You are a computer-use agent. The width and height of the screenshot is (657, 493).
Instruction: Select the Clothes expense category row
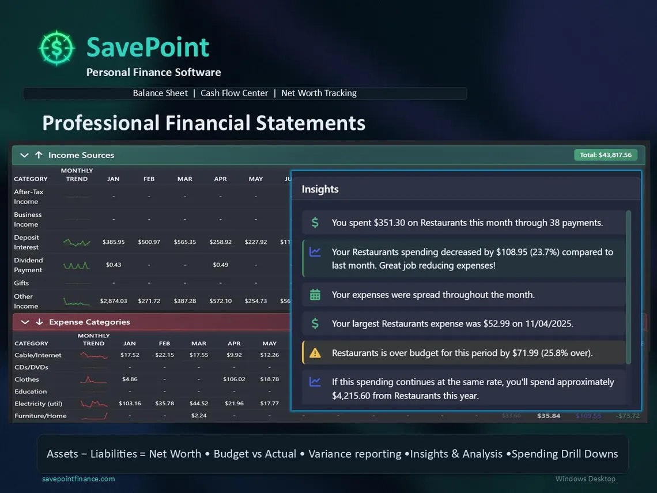[27, 379]
